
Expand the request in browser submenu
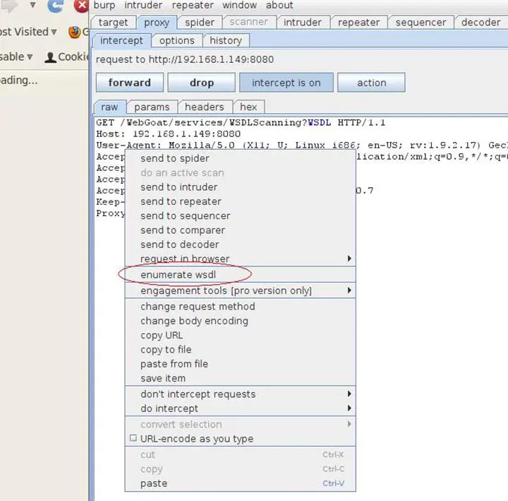click(x=349, y=259)
